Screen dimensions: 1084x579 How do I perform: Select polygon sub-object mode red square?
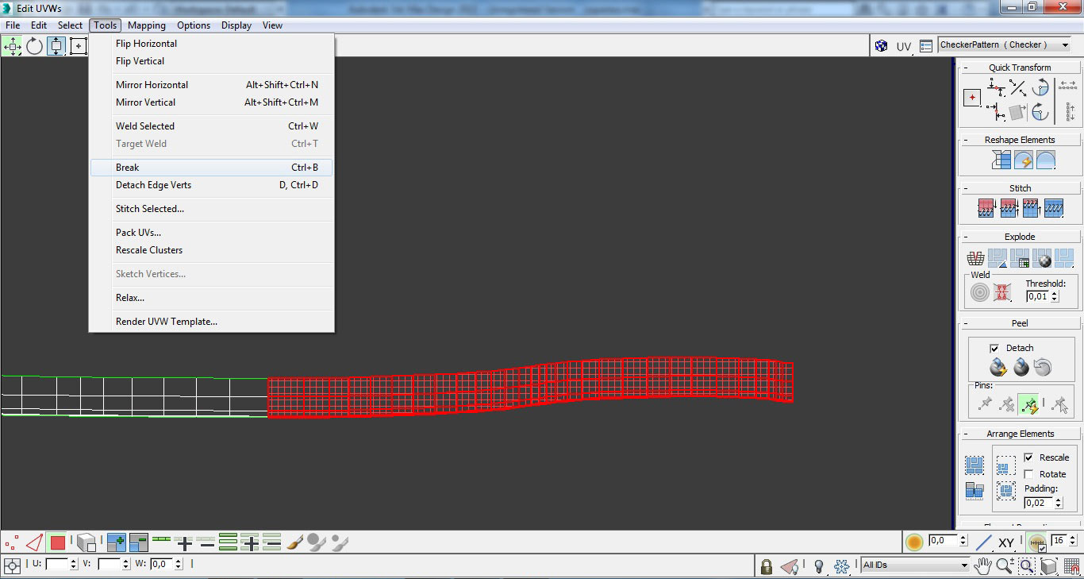tap(57, 543)
